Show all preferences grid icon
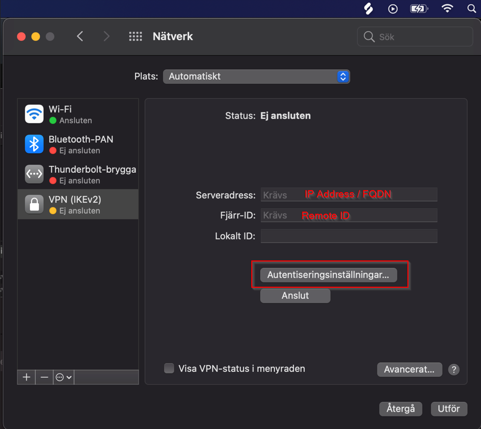The height and width of the screenshot is (429, 481). pos(136,36)
